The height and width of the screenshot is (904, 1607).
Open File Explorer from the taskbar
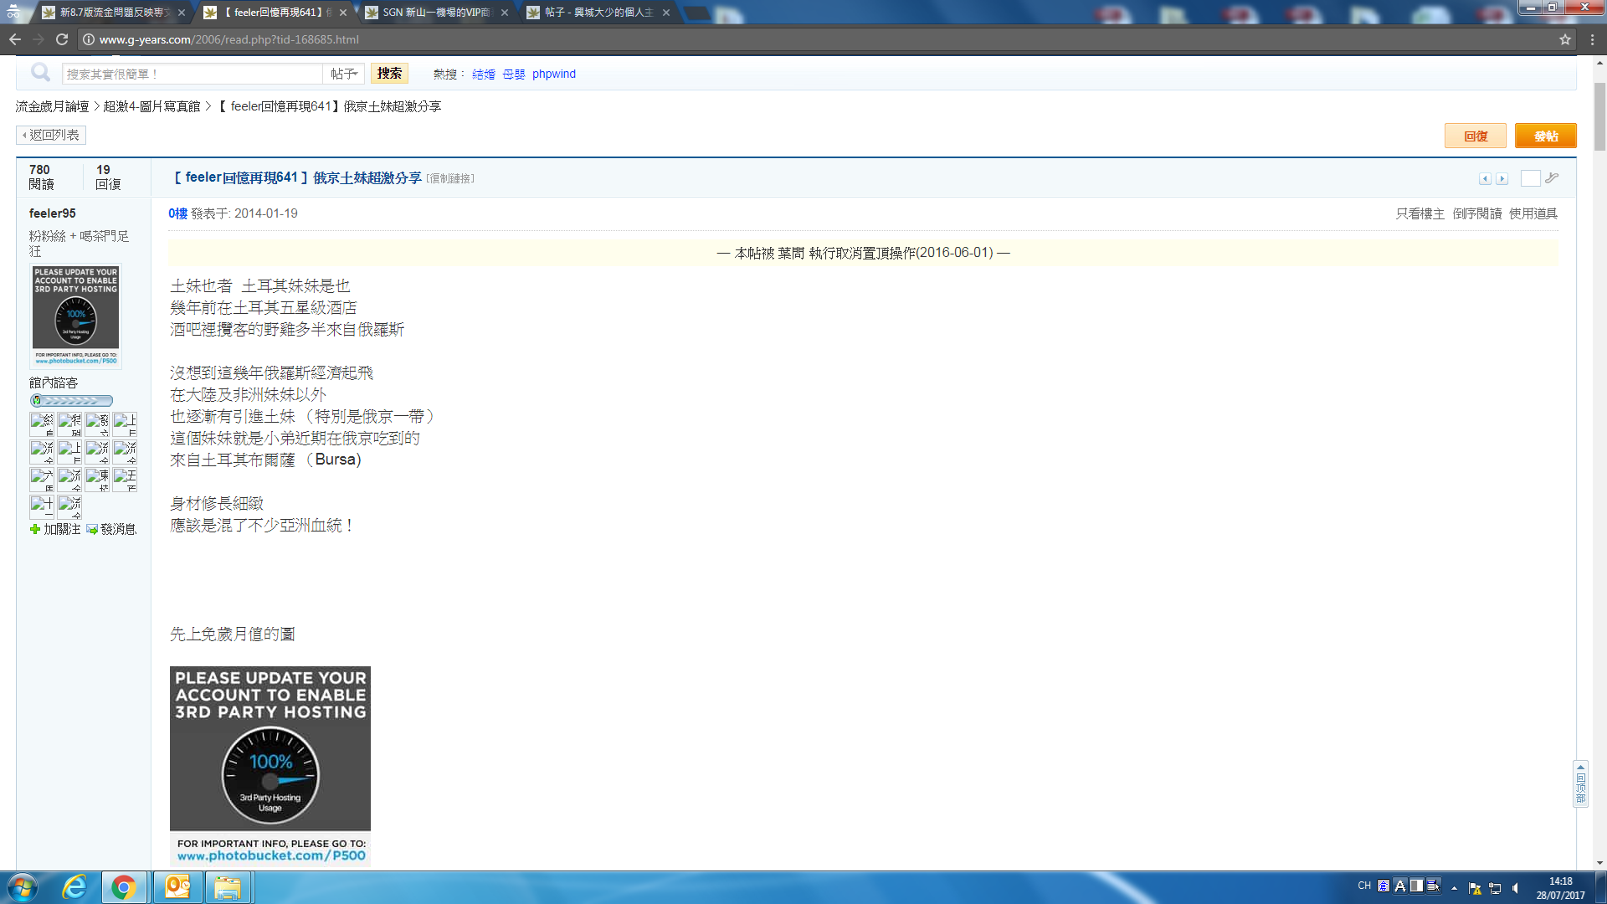coord(227,887)
